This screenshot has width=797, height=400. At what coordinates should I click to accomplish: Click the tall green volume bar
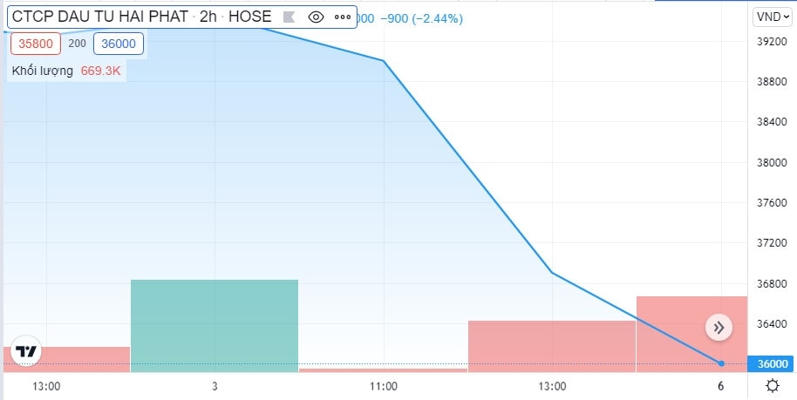tap(215, 326)
